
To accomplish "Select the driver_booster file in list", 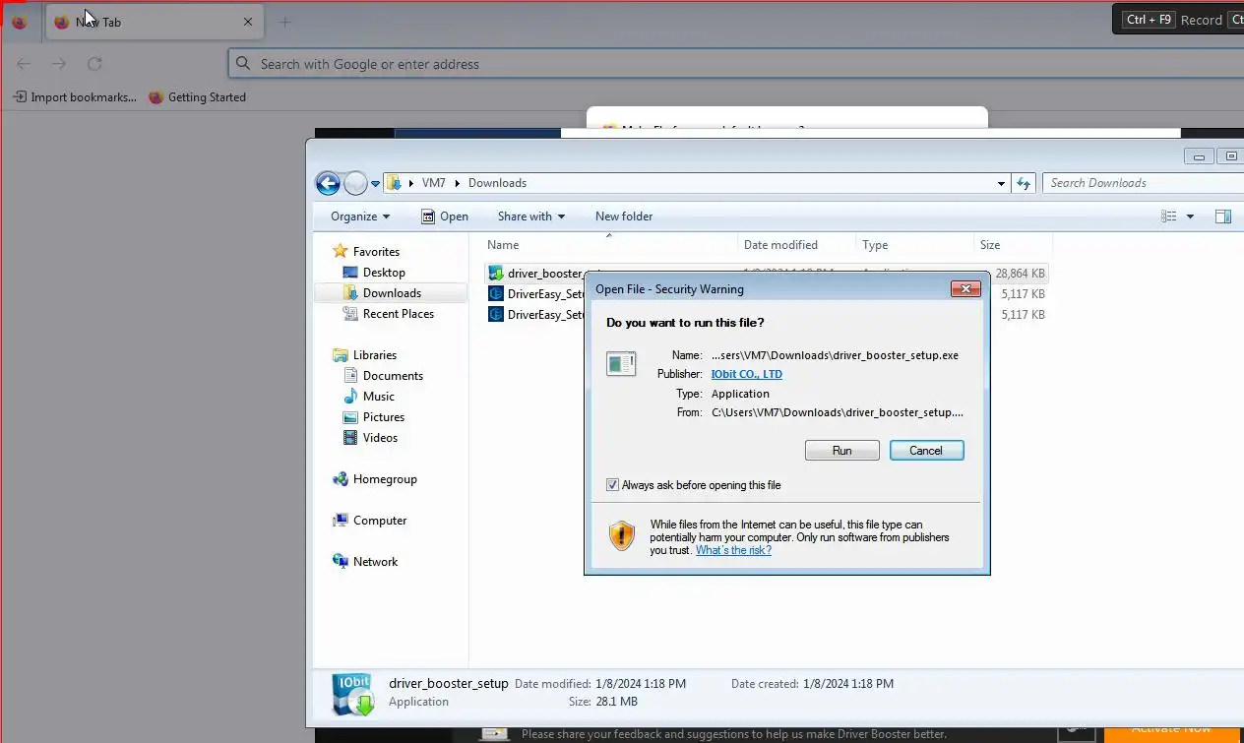I will click(537, 274).
